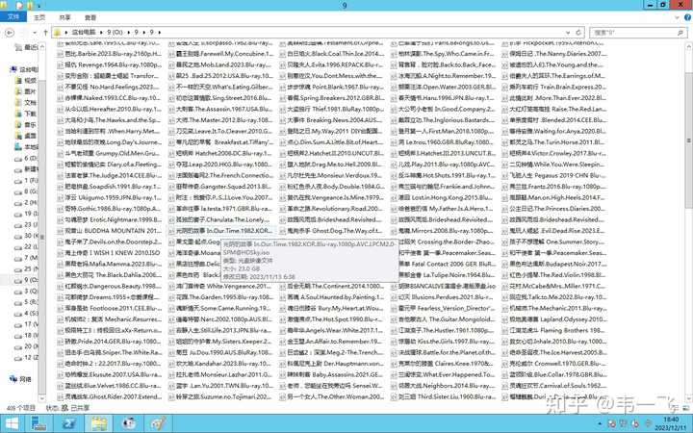Image resolution: width=693 pixels, height=433 pixels.
Task: Click the Suzume.no.Tojimari file icon
Action: (171, 396)
